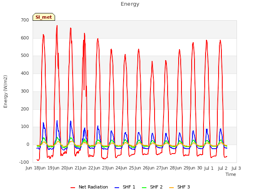Viewport: 261px width, 195px height.
Task: Click the 100 y-axis tick label
Action: coord(25,127)
